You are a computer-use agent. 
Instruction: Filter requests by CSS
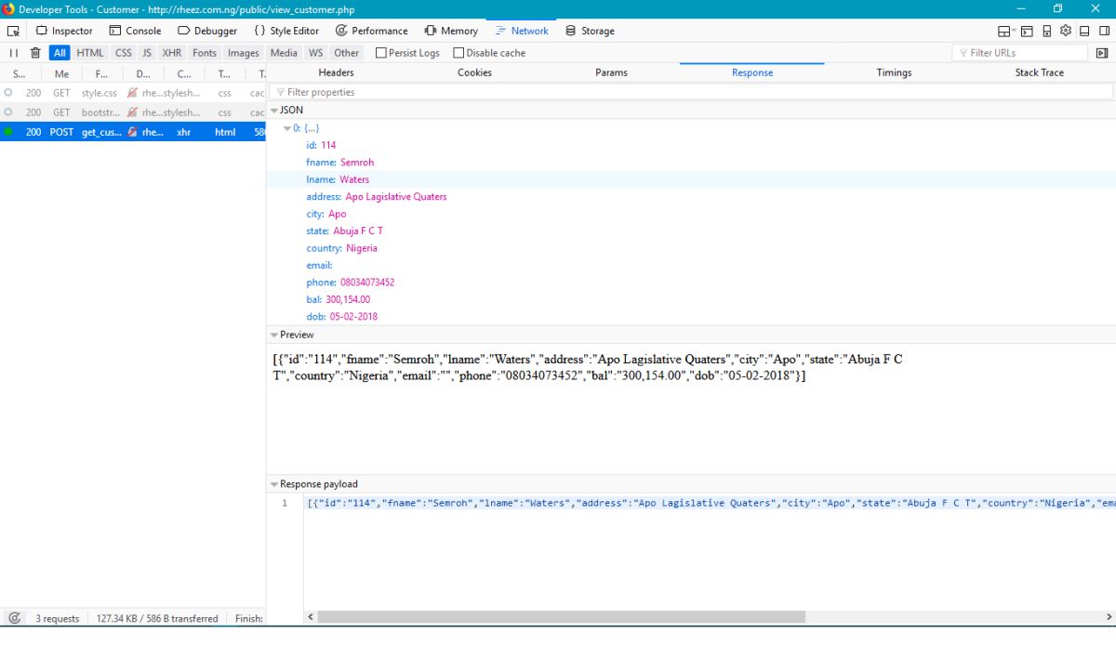[x=124, y=53]
